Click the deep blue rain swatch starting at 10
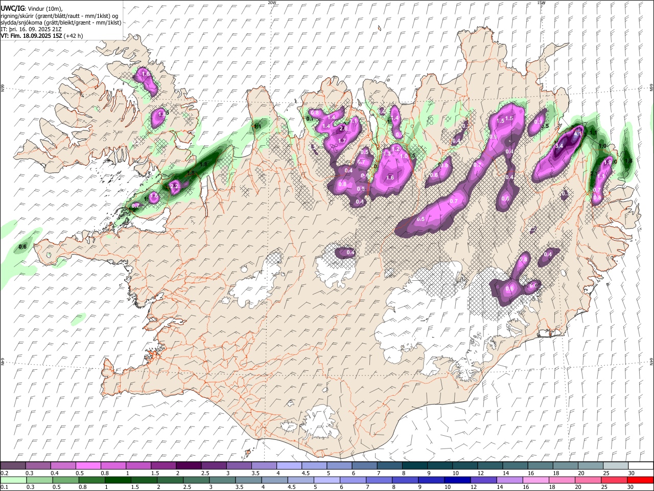Screen dimensions: 654x491 pos(457,480)
